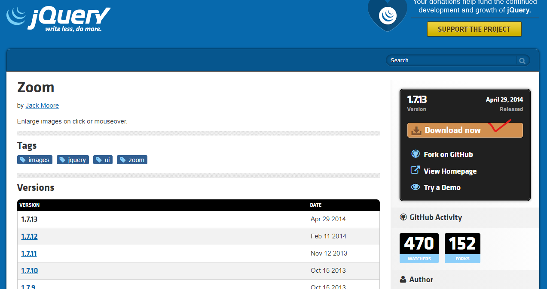Image resolution: width=547 pixels, height=289 pixels.
Task: Select the images tag
Action: coord(35,160)
